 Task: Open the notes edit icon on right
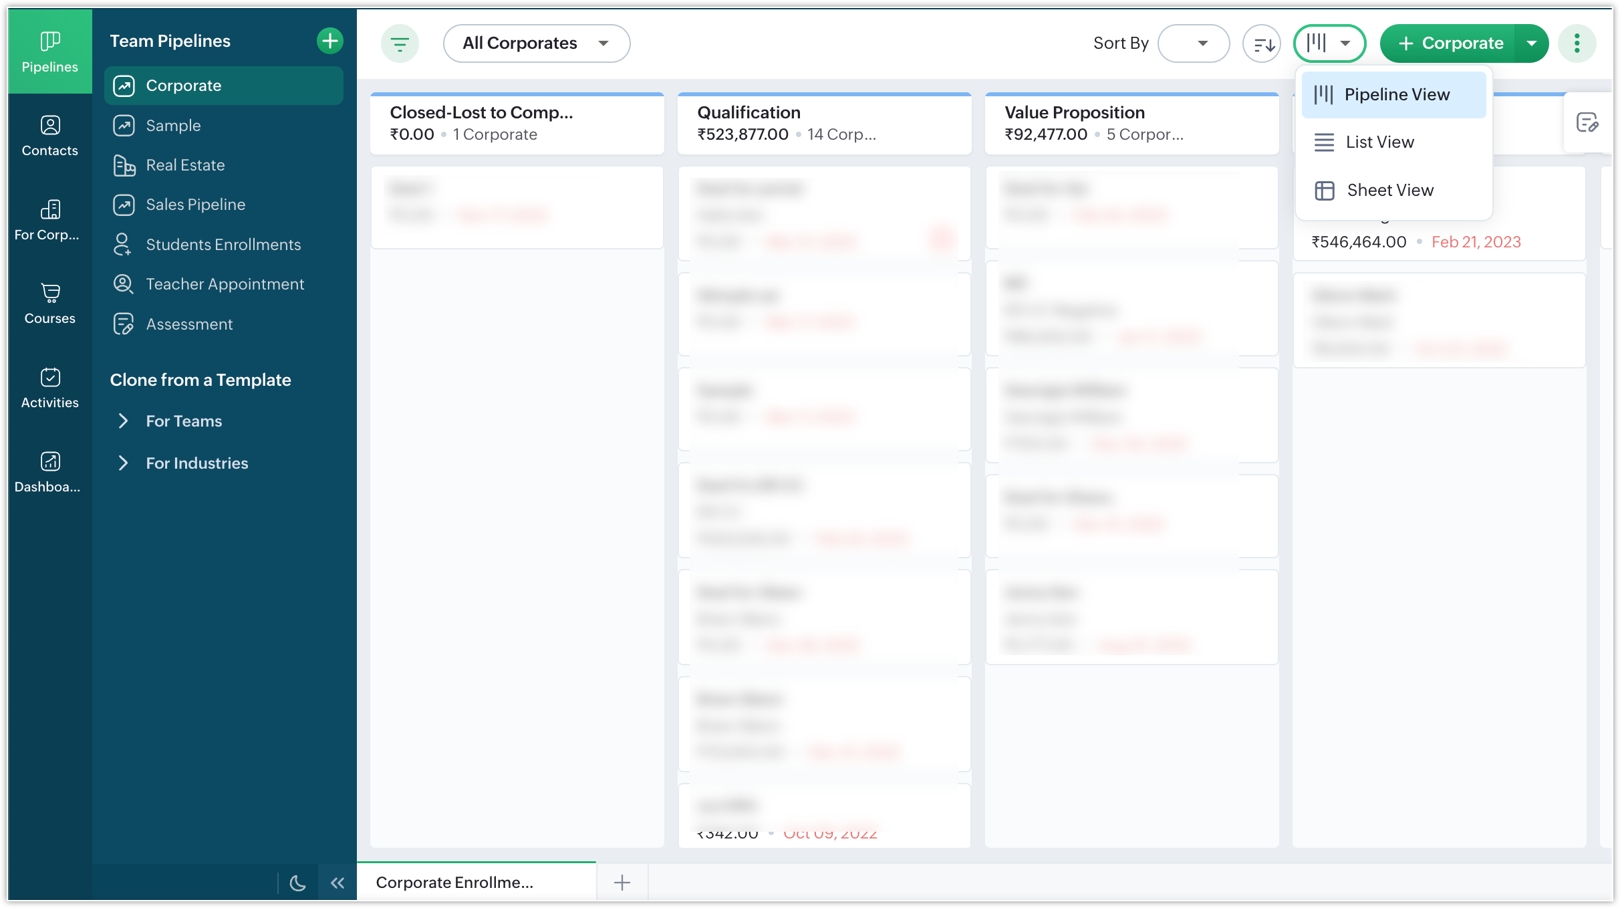[1587, 122]
